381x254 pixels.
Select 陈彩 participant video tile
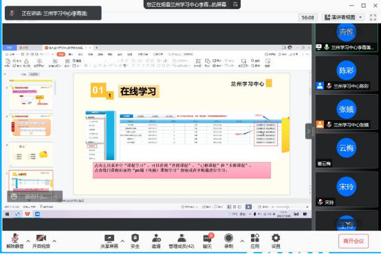(347, 73)
